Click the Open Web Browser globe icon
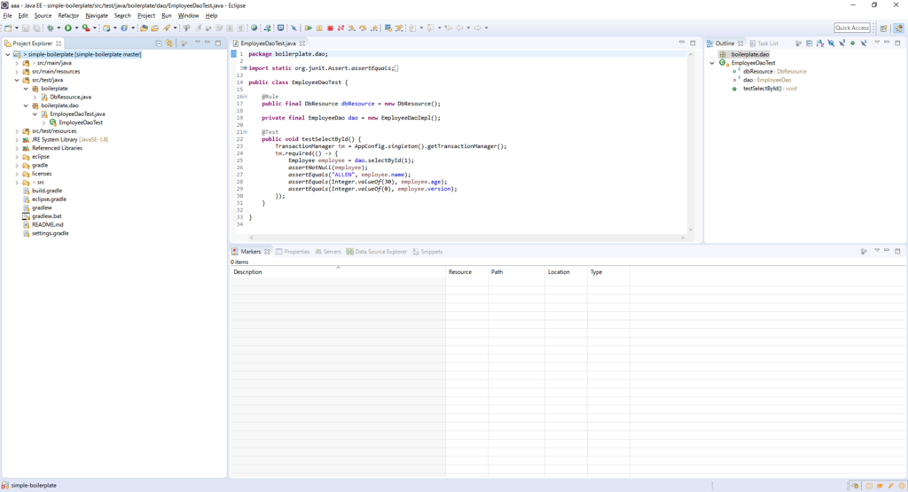Viewport: 908px width, 492px height. [x=254, y=27]
